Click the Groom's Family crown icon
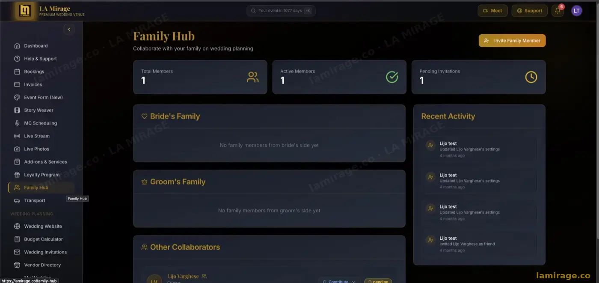This screenshot has width=599, height=283. pos(144,182)
